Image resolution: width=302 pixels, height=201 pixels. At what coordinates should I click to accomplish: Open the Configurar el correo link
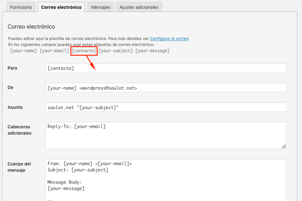click(169, 39)
